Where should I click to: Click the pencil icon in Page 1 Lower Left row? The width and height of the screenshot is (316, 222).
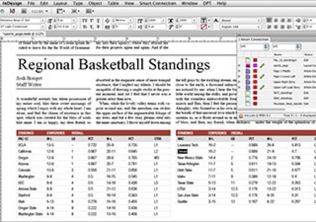pos(262,76)
